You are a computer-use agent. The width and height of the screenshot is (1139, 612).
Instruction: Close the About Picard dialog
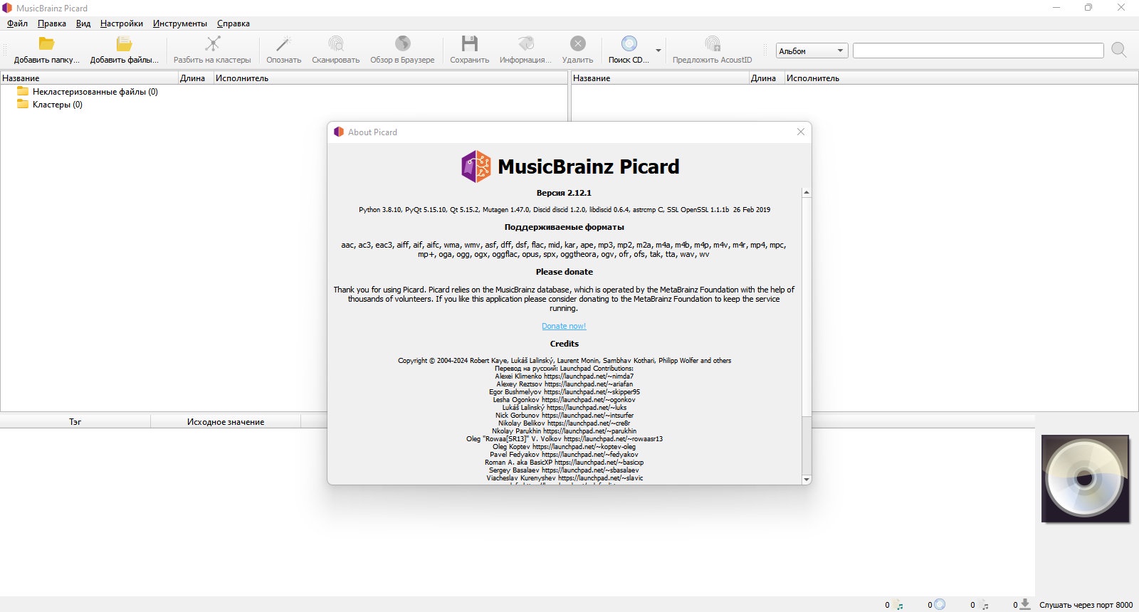coord(801,132)
